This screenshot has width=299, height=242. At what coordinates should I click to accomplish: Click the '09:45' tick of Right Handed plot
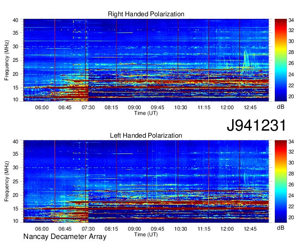coord(157,107)
